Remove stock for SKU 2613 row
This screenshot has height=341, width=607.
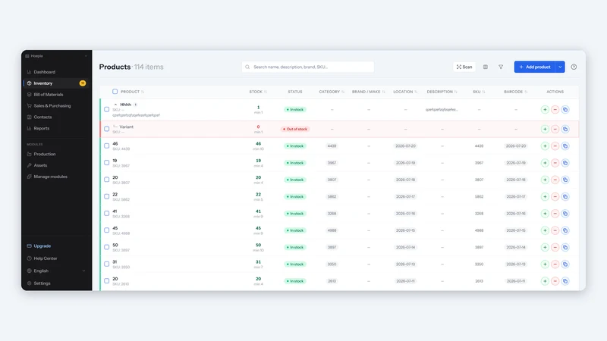pyautogui.click(x=555, y=281)
